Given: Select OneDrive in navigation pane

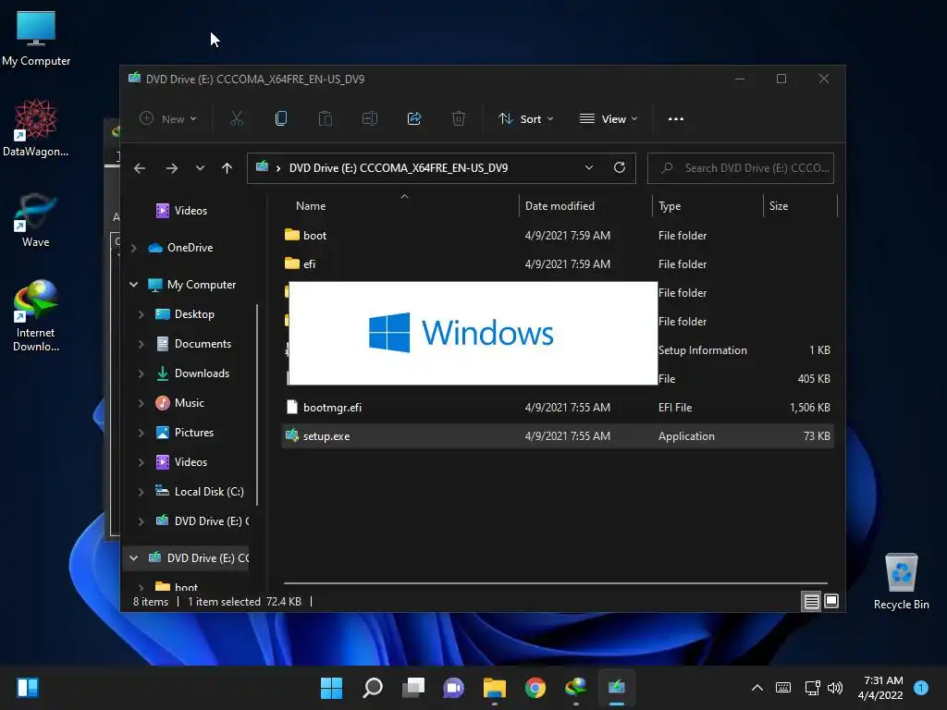Looking at the screenshot, I should 190,248.
